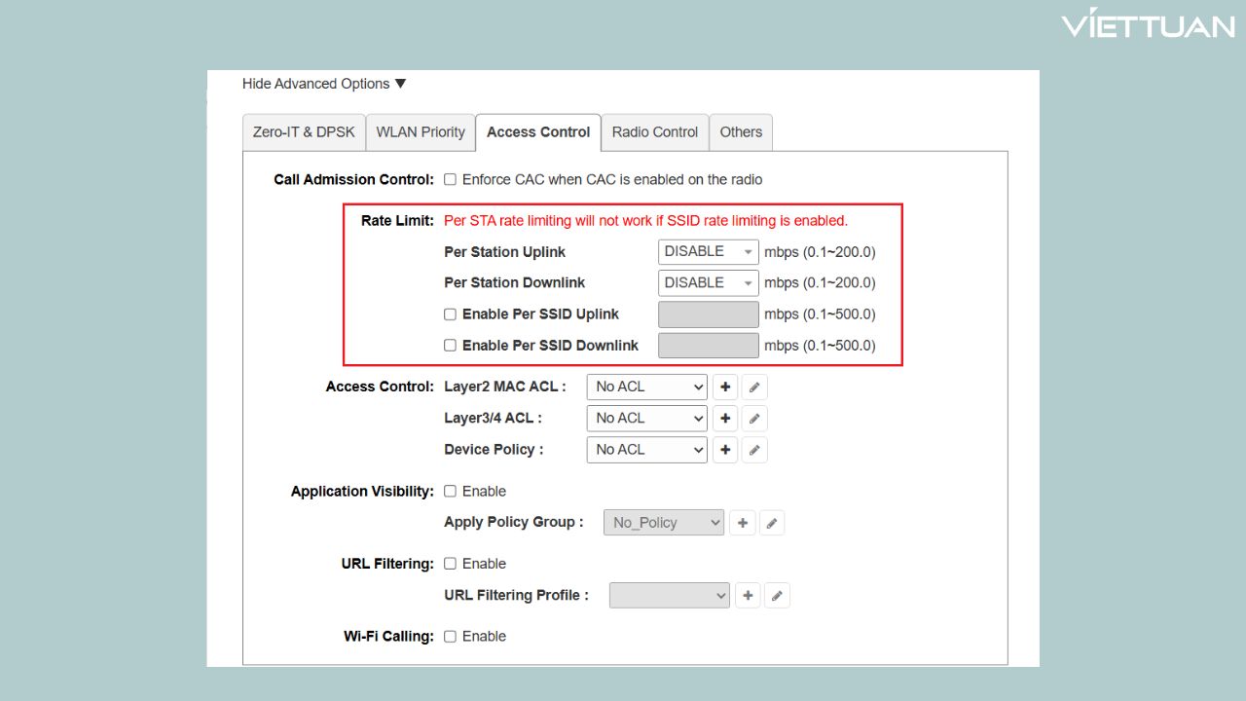
Task: Open the Per Station Downlink dropdown
Action: 708,283
